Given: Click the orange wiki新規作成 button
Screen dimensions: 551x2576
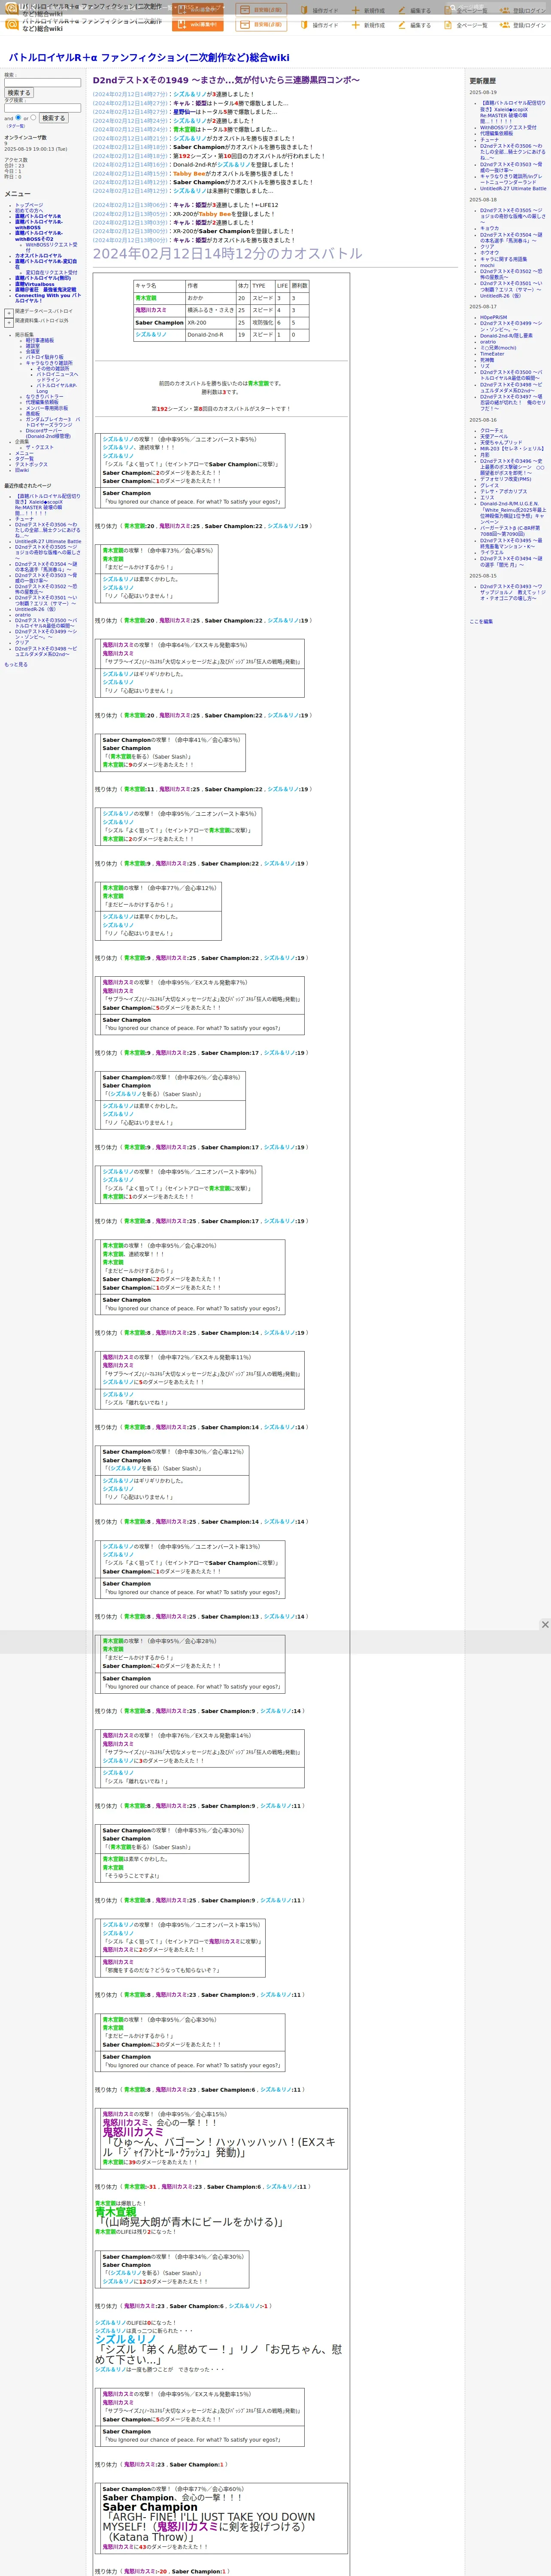Looking at the screenshot, I should (x=198, y=25).
